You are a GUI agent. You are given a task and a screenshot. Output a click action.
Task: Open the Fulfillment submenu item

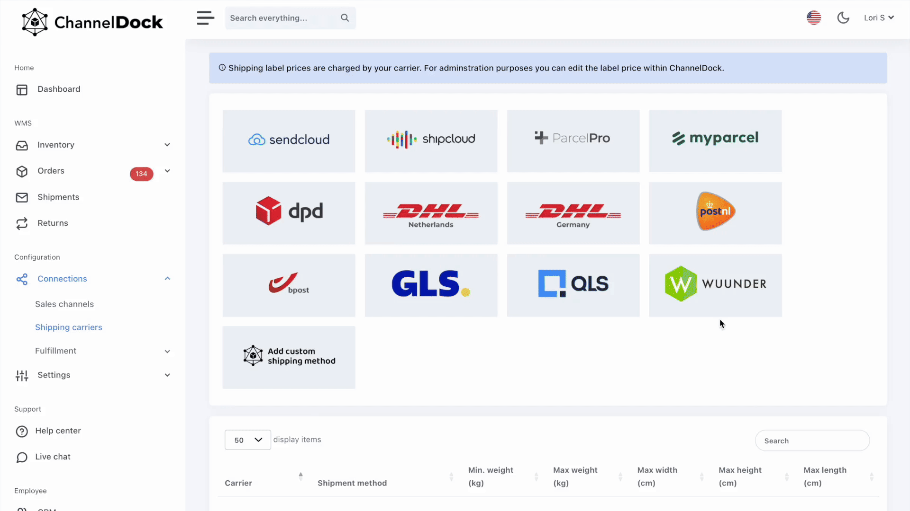[x=55, y=351]
